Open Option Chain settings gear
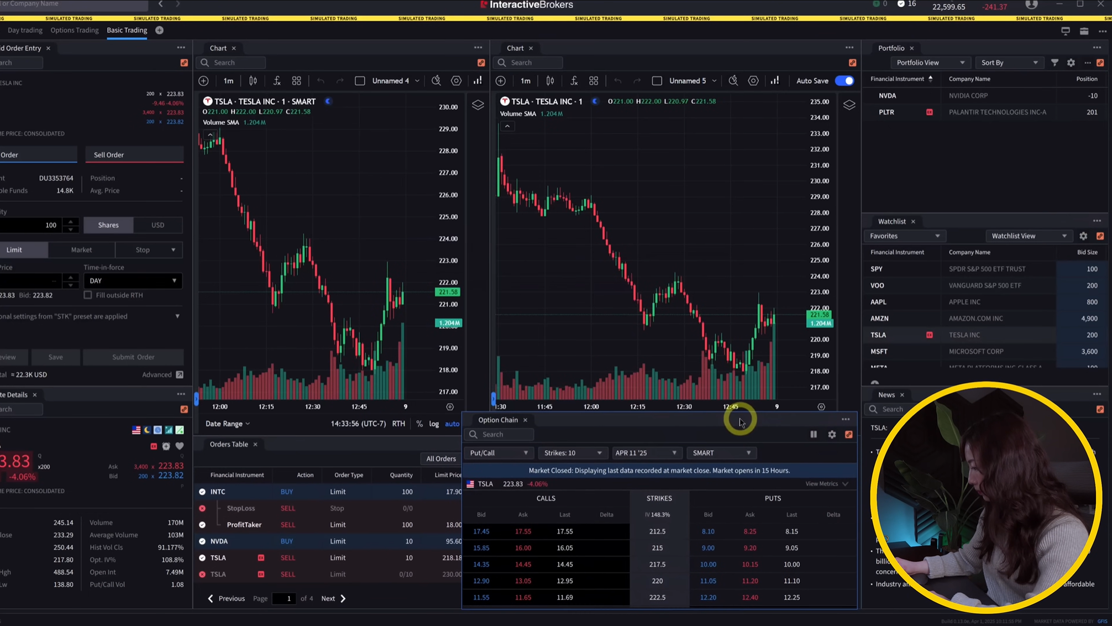This screenshot has height=626, width=1112. tap(832, 435)
